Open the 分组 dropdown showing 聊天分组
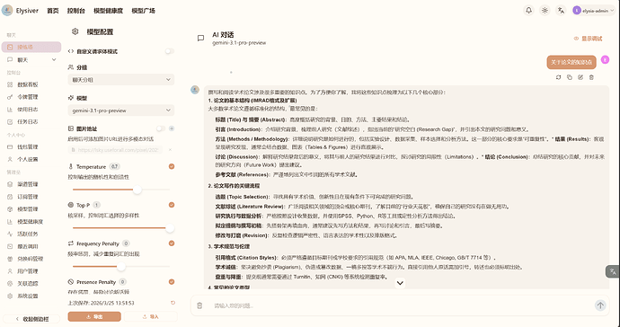This screenshot has width=620, height=327. (121, 79)
